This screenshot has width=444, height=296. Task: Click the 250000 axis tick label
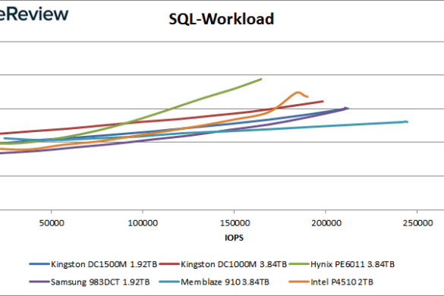click(x=417, y=223)
